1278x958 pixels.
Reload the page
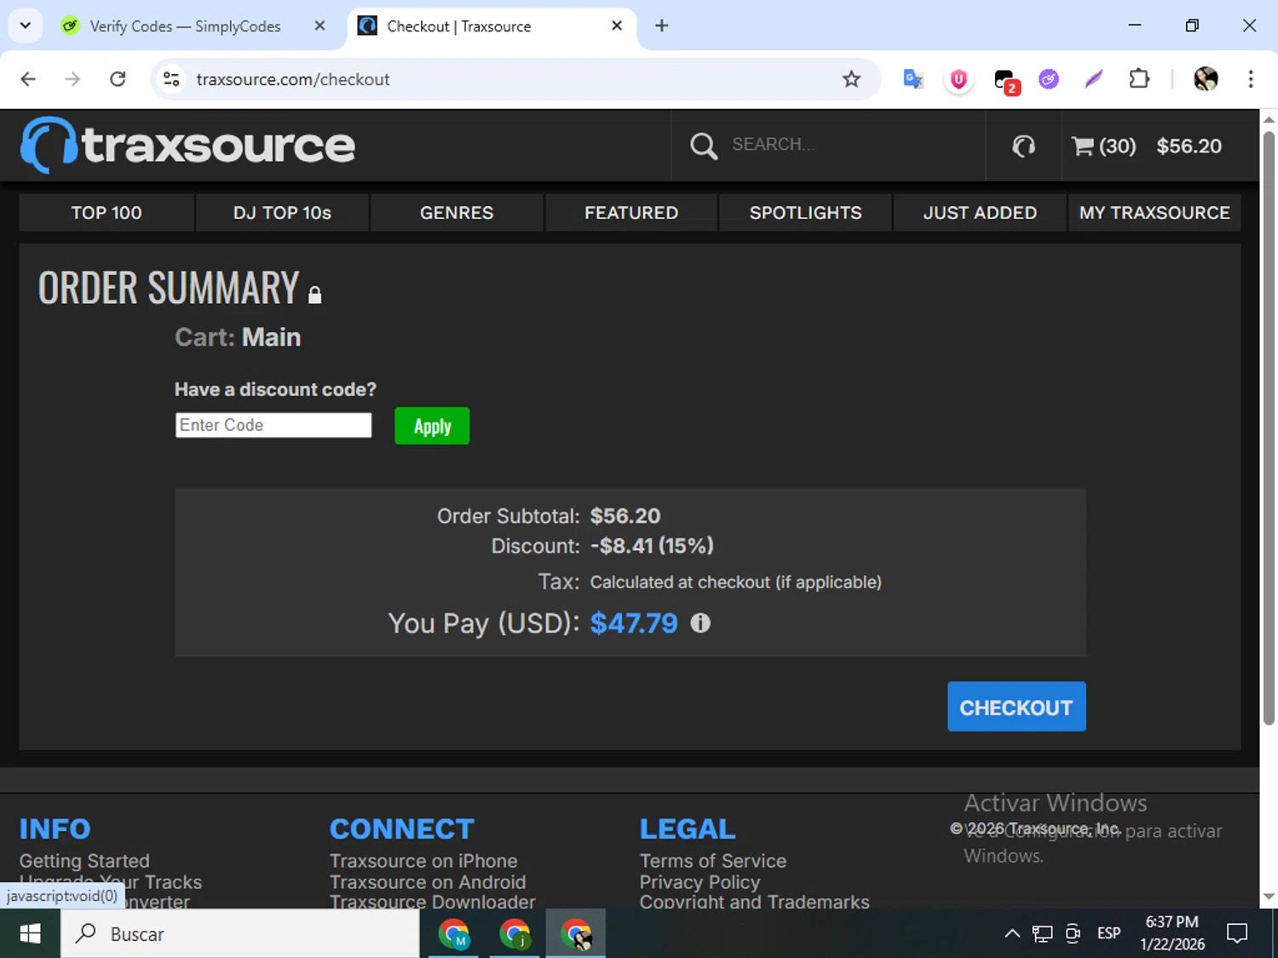click(x=118, y=79)
